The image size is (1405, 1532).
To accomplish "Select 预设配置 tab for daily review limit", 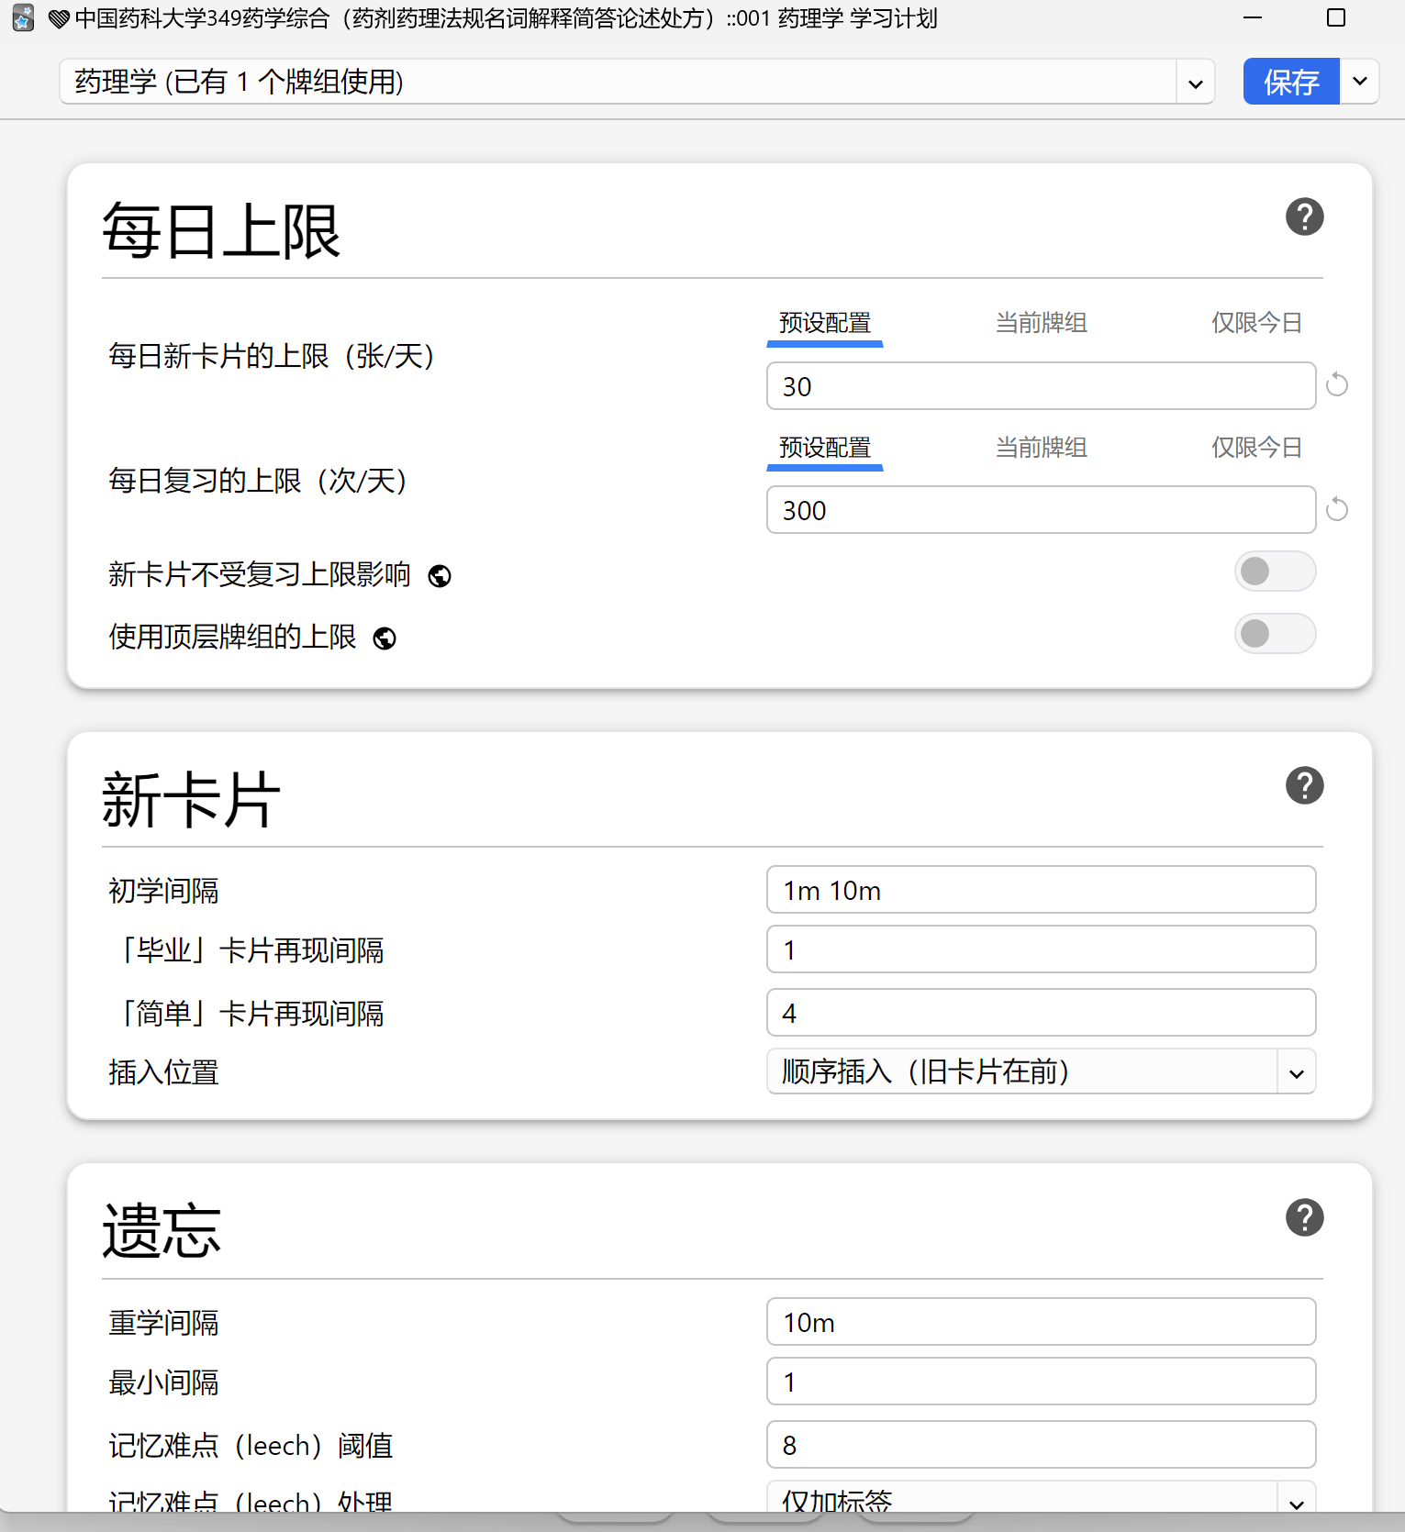I will (x=825, y=449).
